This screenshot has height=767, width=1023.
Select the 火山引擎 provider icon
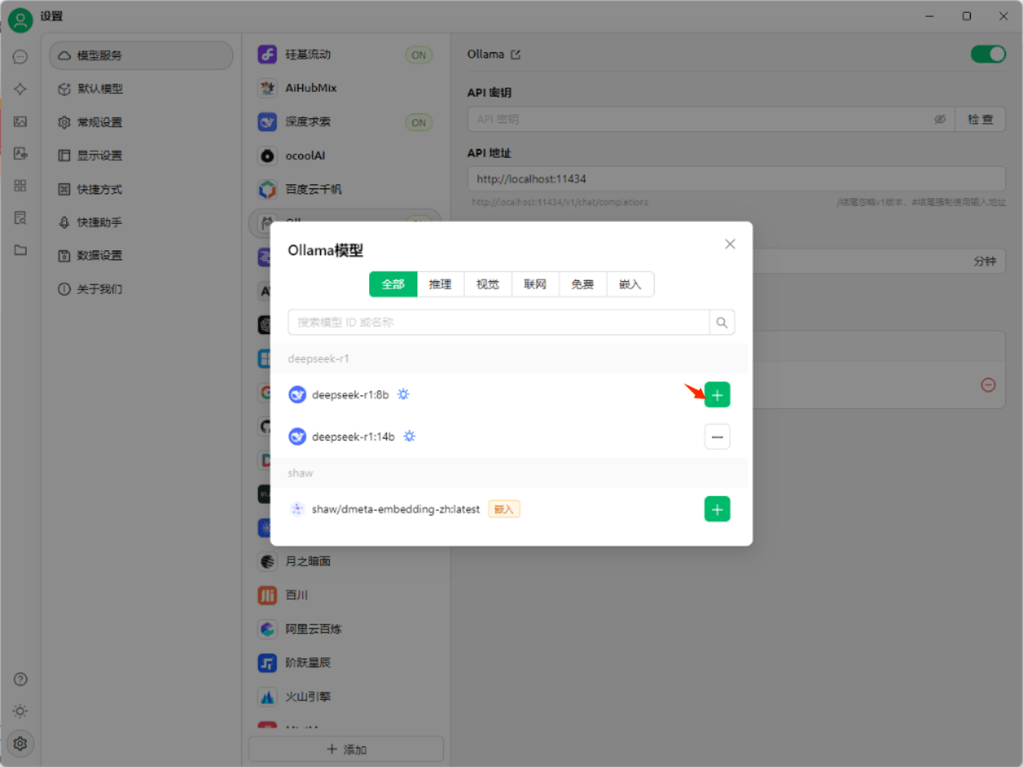(x=267, y=696)
